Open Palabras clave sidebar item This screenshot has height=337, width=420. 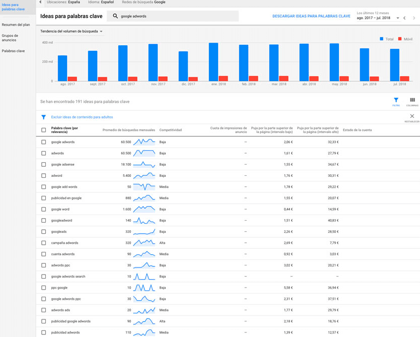click(x=13, y=51)
